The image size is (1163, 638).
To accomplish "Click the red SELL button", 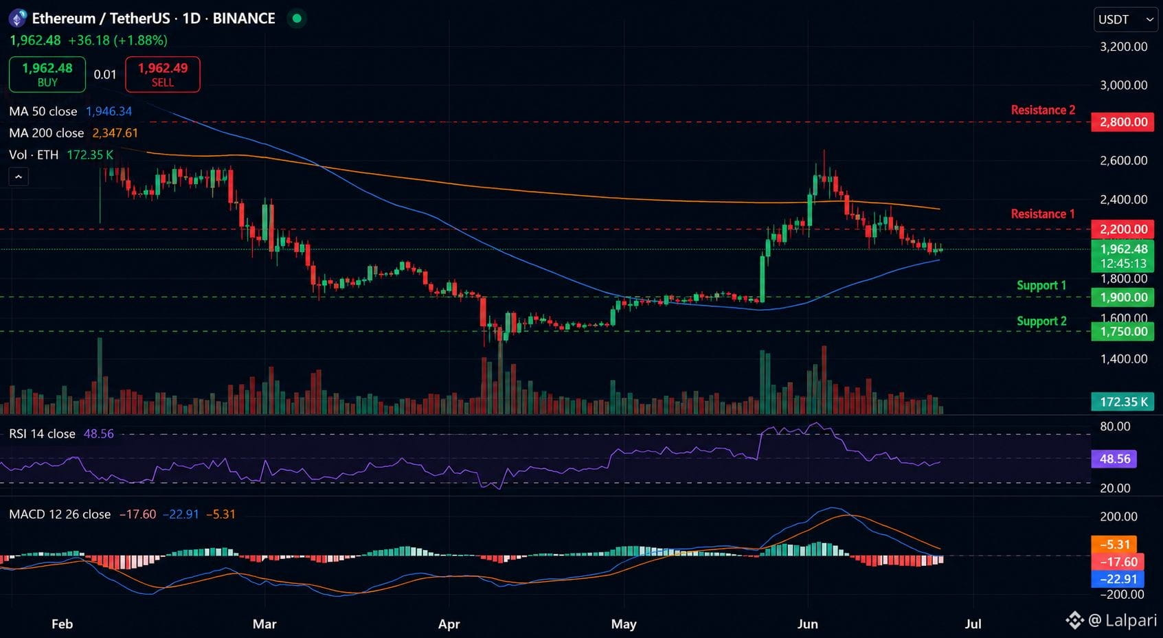I will pyautogui.click(x=163, y=74).
